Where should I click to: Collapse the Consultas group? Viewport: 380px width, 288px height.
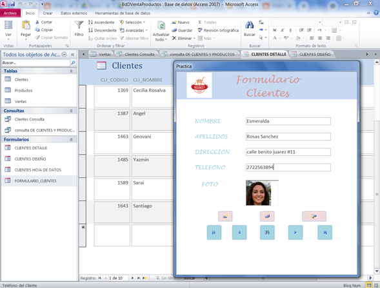click(71, 111)
